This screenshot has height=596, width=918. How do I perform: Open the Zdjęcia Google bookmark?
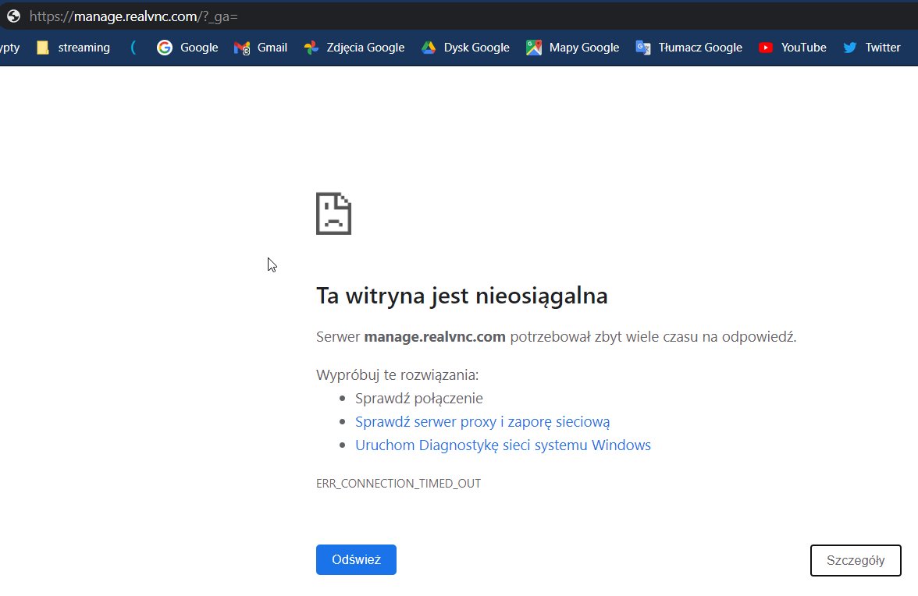point(354,48)
